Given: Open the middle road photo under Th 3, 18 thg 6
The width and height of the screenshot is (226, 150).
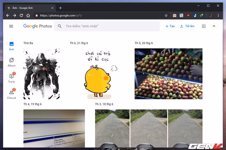Looking at the screenshot, I should point(149,128).
